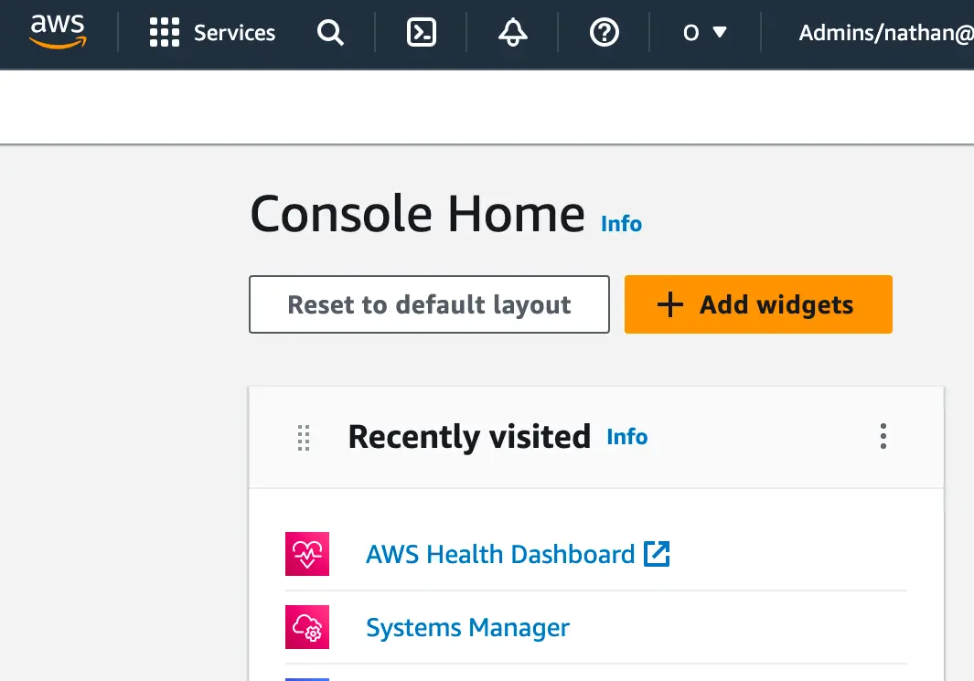Open search with the magnifying glass icon
The height and width of the screenshot is (681, 974).
tap(330, 34)
